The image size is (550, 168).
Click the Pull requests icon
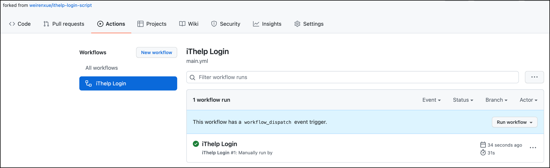[x=46, y=24]
